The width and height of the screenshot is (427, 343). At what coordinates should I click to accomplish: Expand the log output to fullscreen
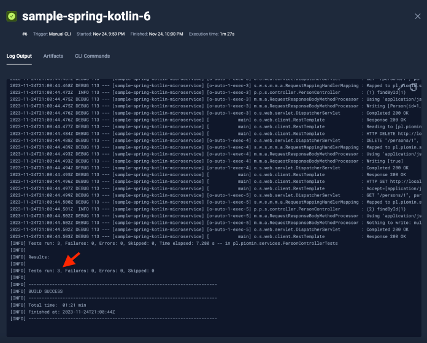click(401, 87)
